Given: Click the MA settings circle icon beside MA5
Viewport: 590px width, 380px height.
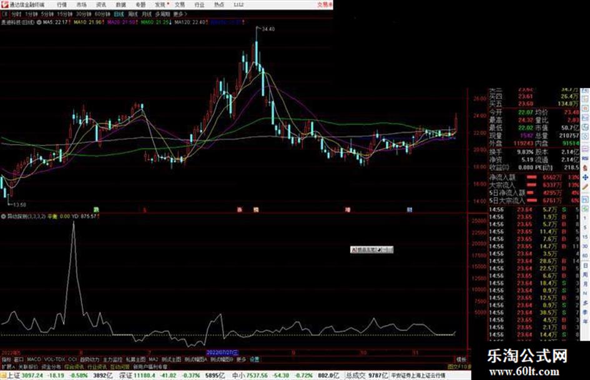Looking at the screenshot, I should click(39, 22).
